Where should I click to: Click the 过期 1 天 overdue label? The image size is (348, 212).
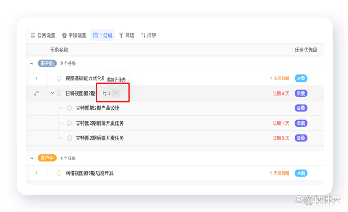tap(281, 123)
